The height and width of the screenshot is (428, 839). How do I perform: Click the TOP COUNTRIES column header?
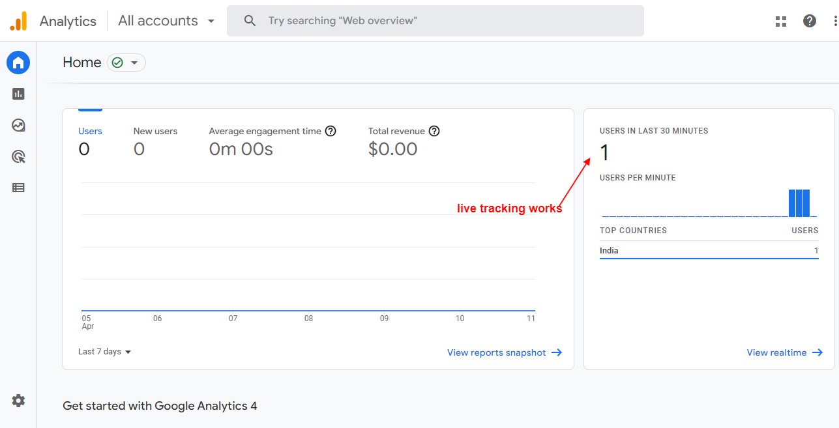(633, 231)
